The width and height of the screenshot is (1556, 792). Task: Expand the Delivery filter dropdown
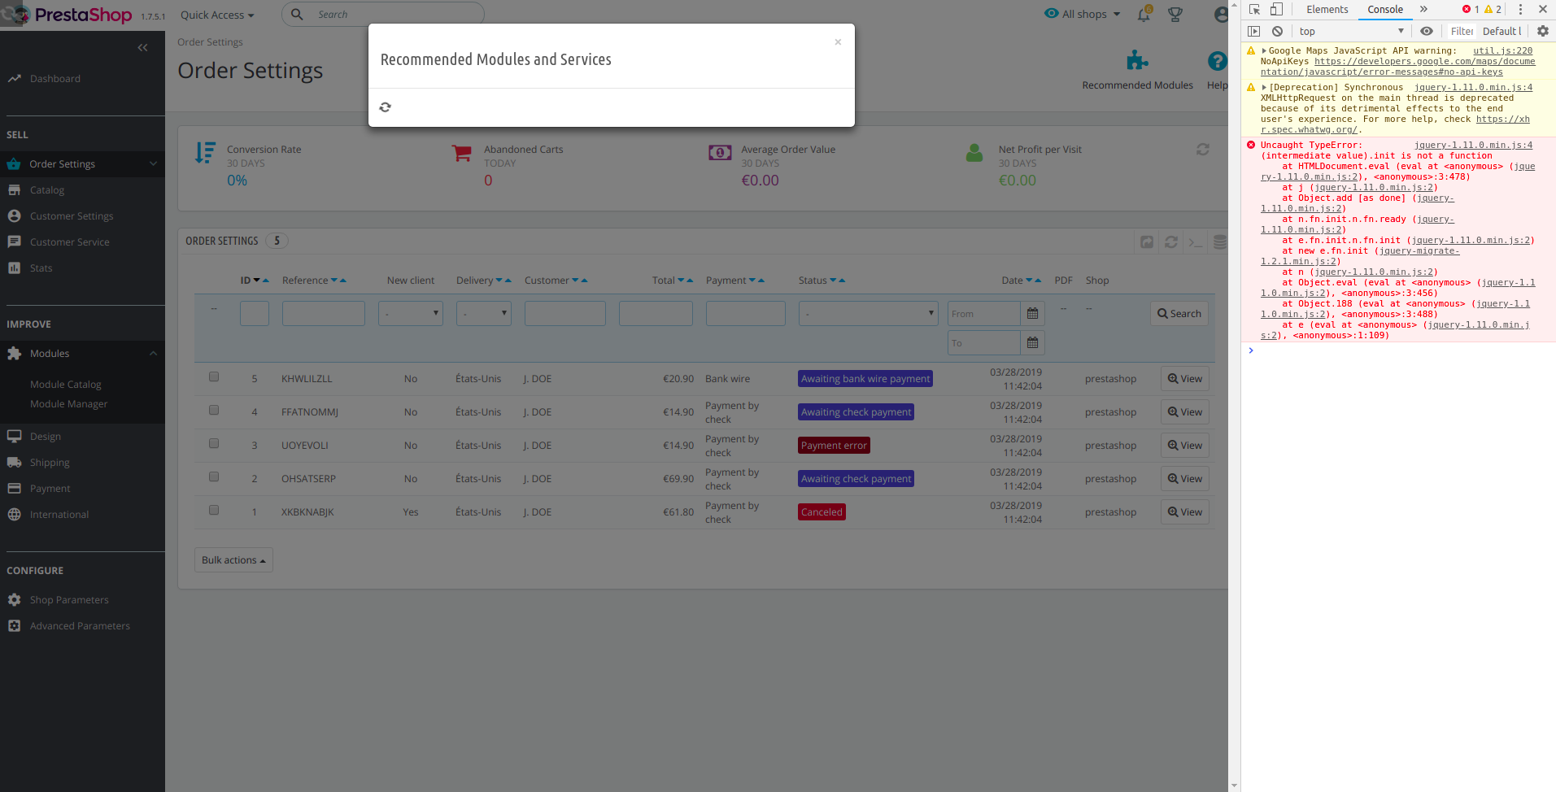pyautogui.click(x=483, y=313)
